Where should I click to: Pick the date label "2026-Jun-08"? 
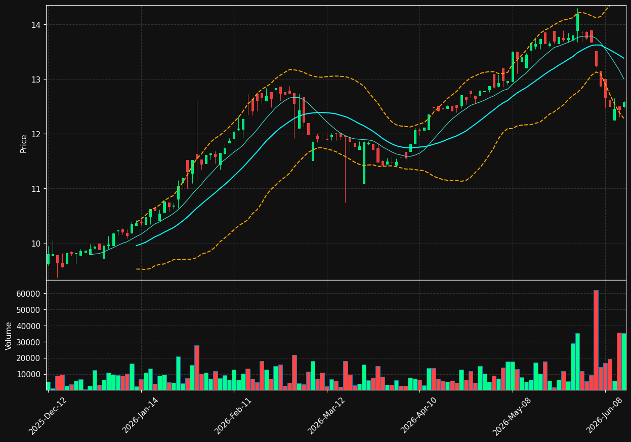coord(605,416)
